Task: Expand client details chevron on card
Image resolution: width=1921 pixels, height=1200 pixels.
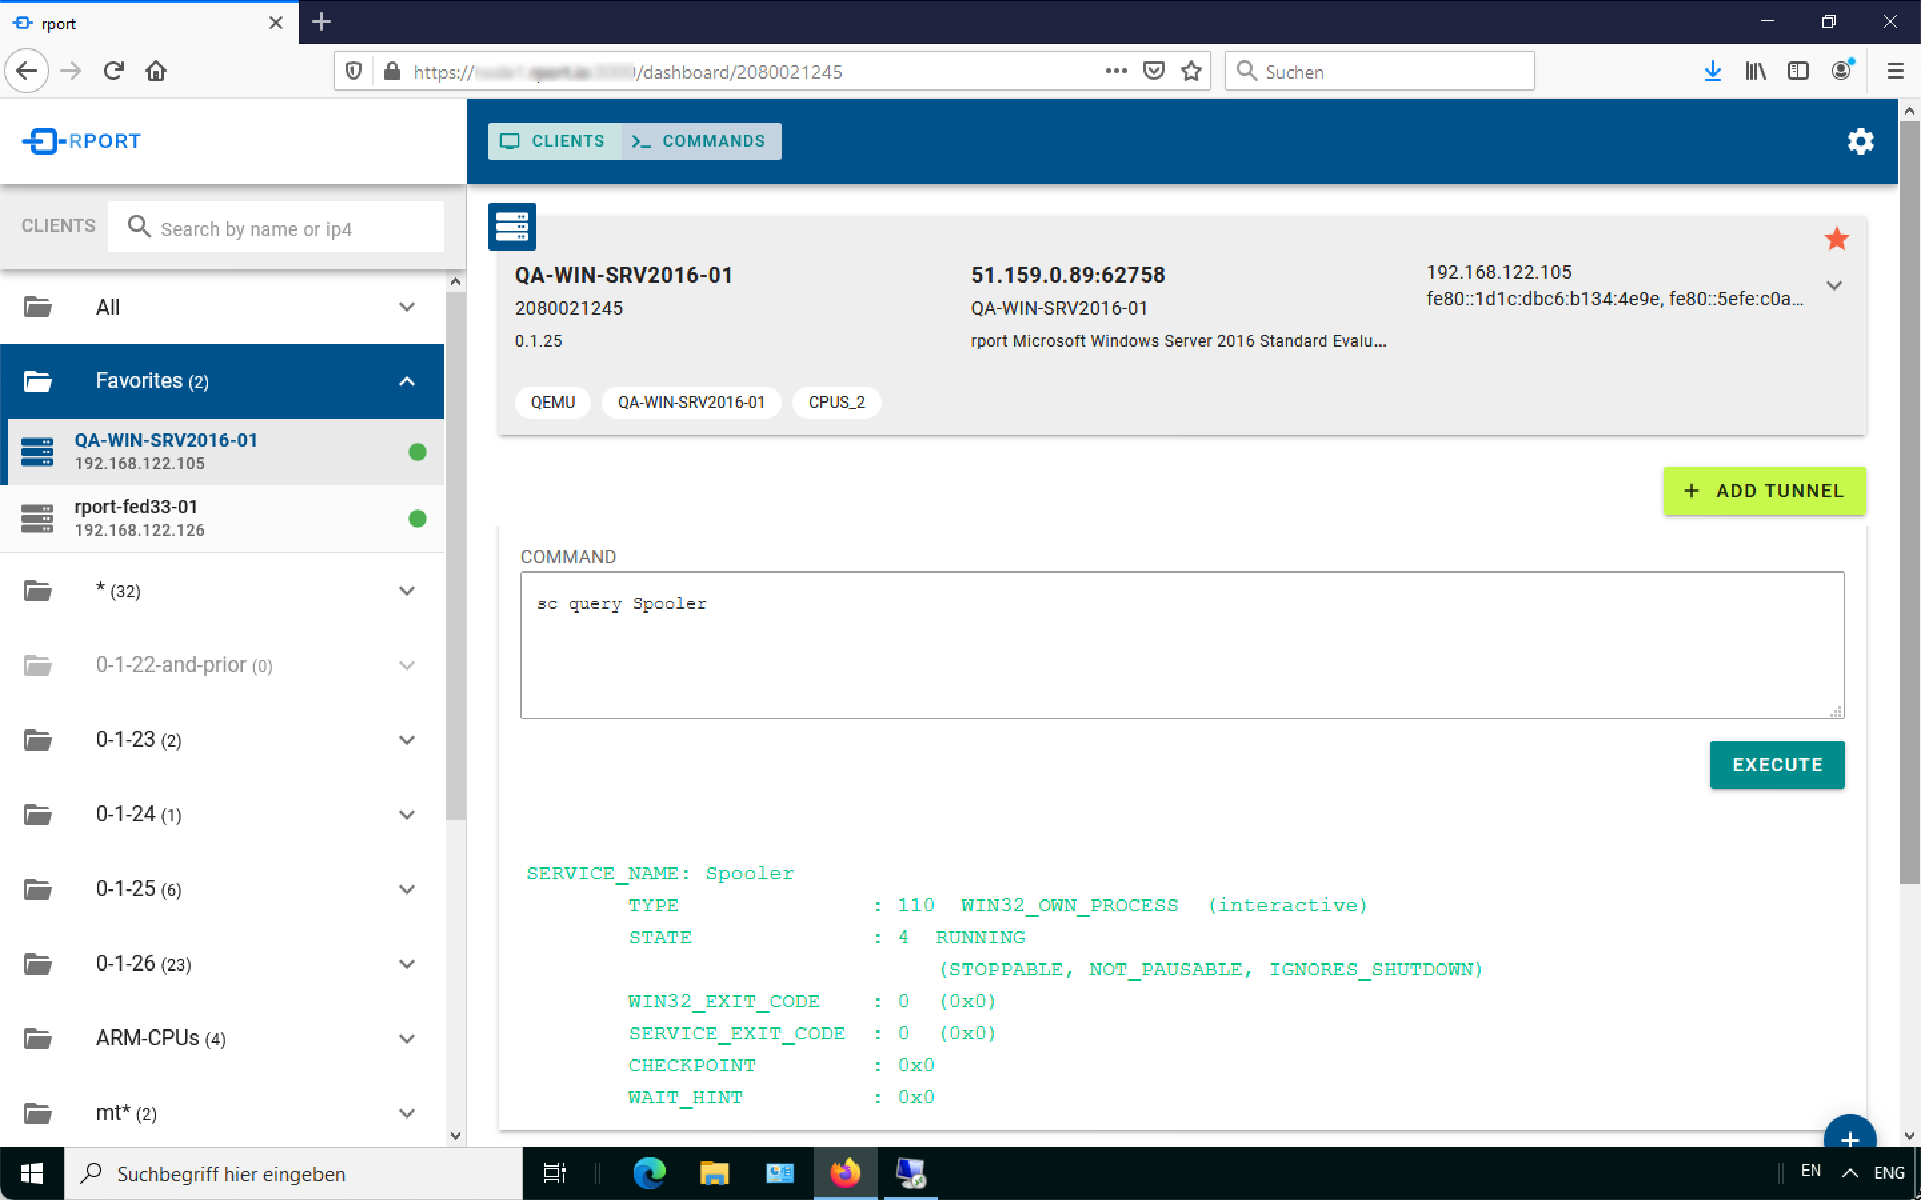Action: pyautogui.click(x=1834, y=286)
